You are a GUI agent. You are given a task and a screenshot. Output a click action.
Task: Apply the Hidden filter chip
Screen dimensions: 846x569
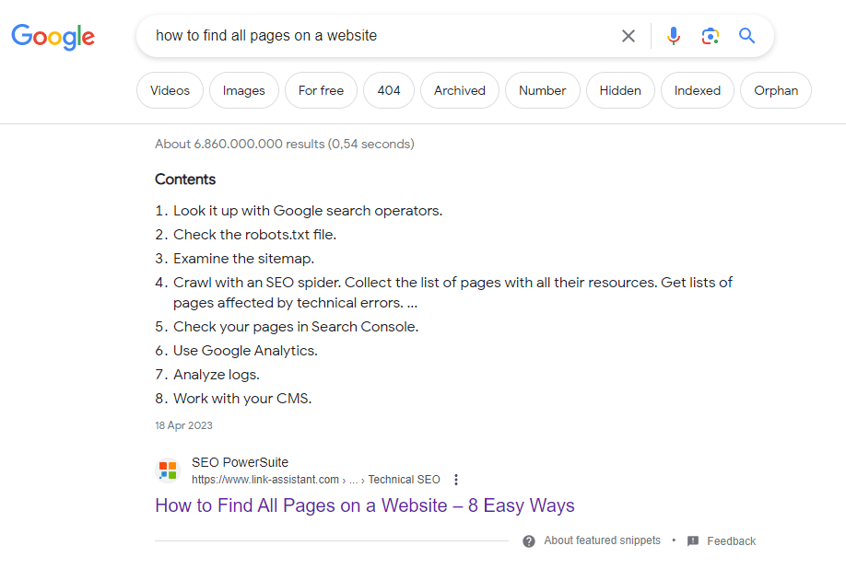point(620,90)
